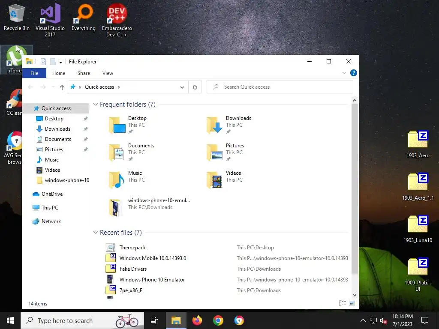Select the 1909_Plati... UI zip folder
Screen dimensions: 439x329
click(x=418, y=275)
